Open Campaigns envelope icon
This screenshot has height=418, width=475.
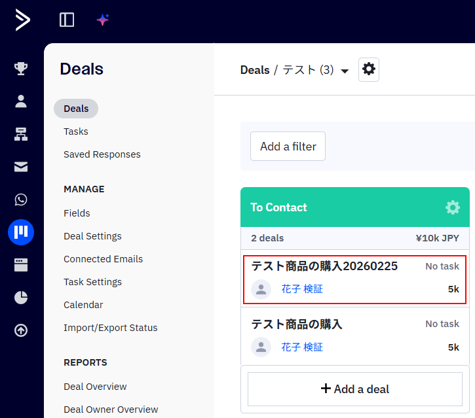21,167
